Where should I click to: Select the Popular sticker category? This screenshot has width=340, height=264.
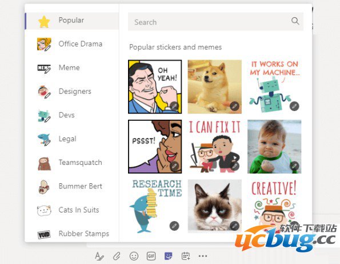72,21
